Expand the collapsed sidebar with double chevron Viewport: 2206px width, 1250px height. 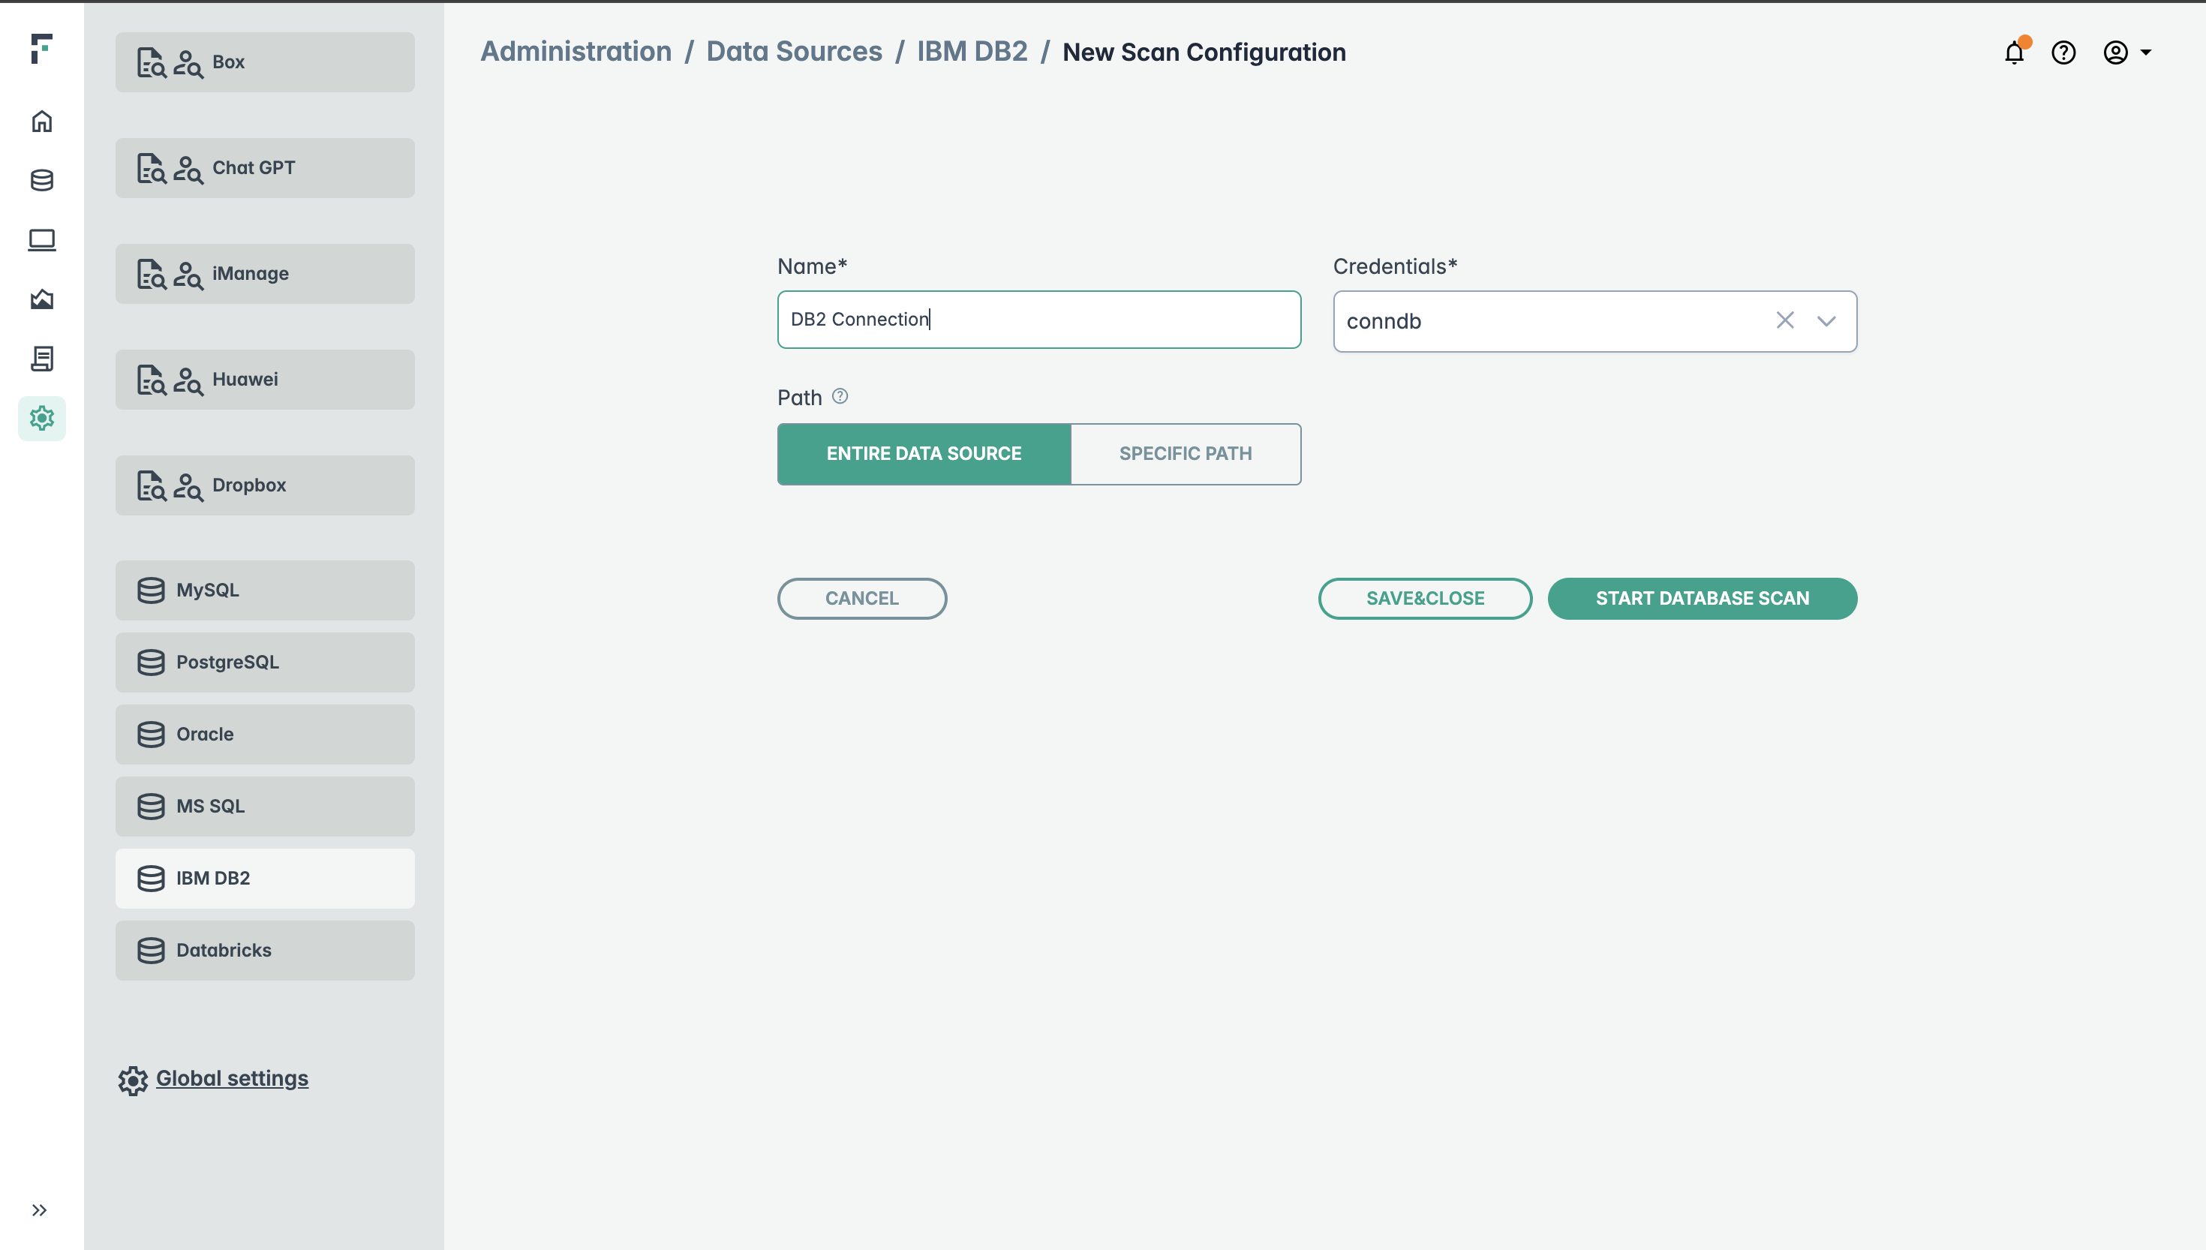tap(40, 1209)
